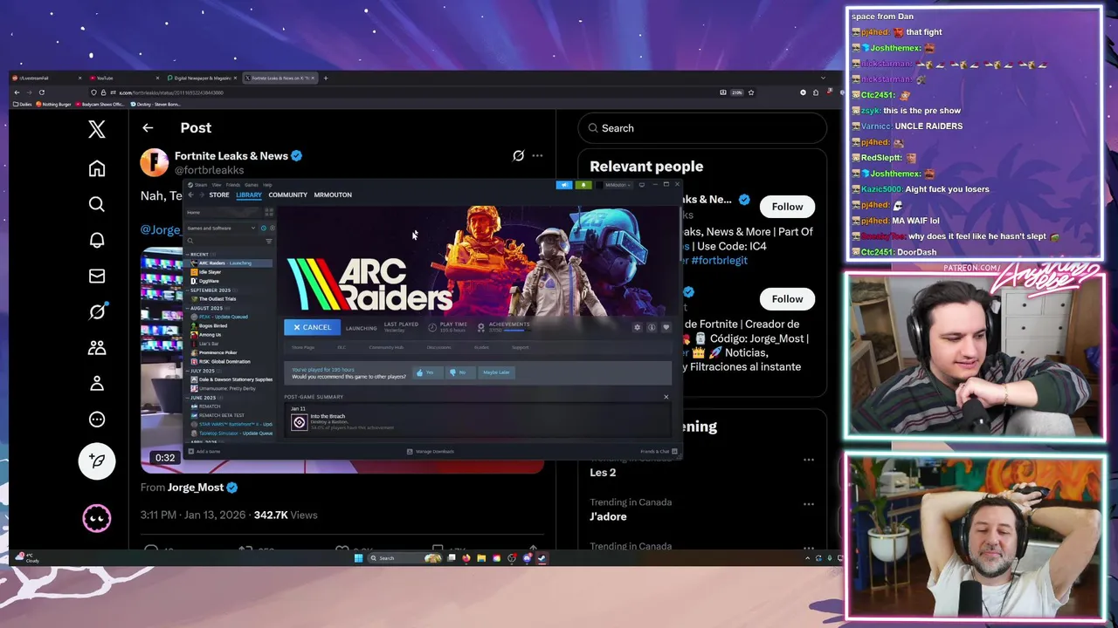Open Steam COMMUNITY tab
Image resolution: width=1118 pixels, height=628 pixels.
(287, 195)
